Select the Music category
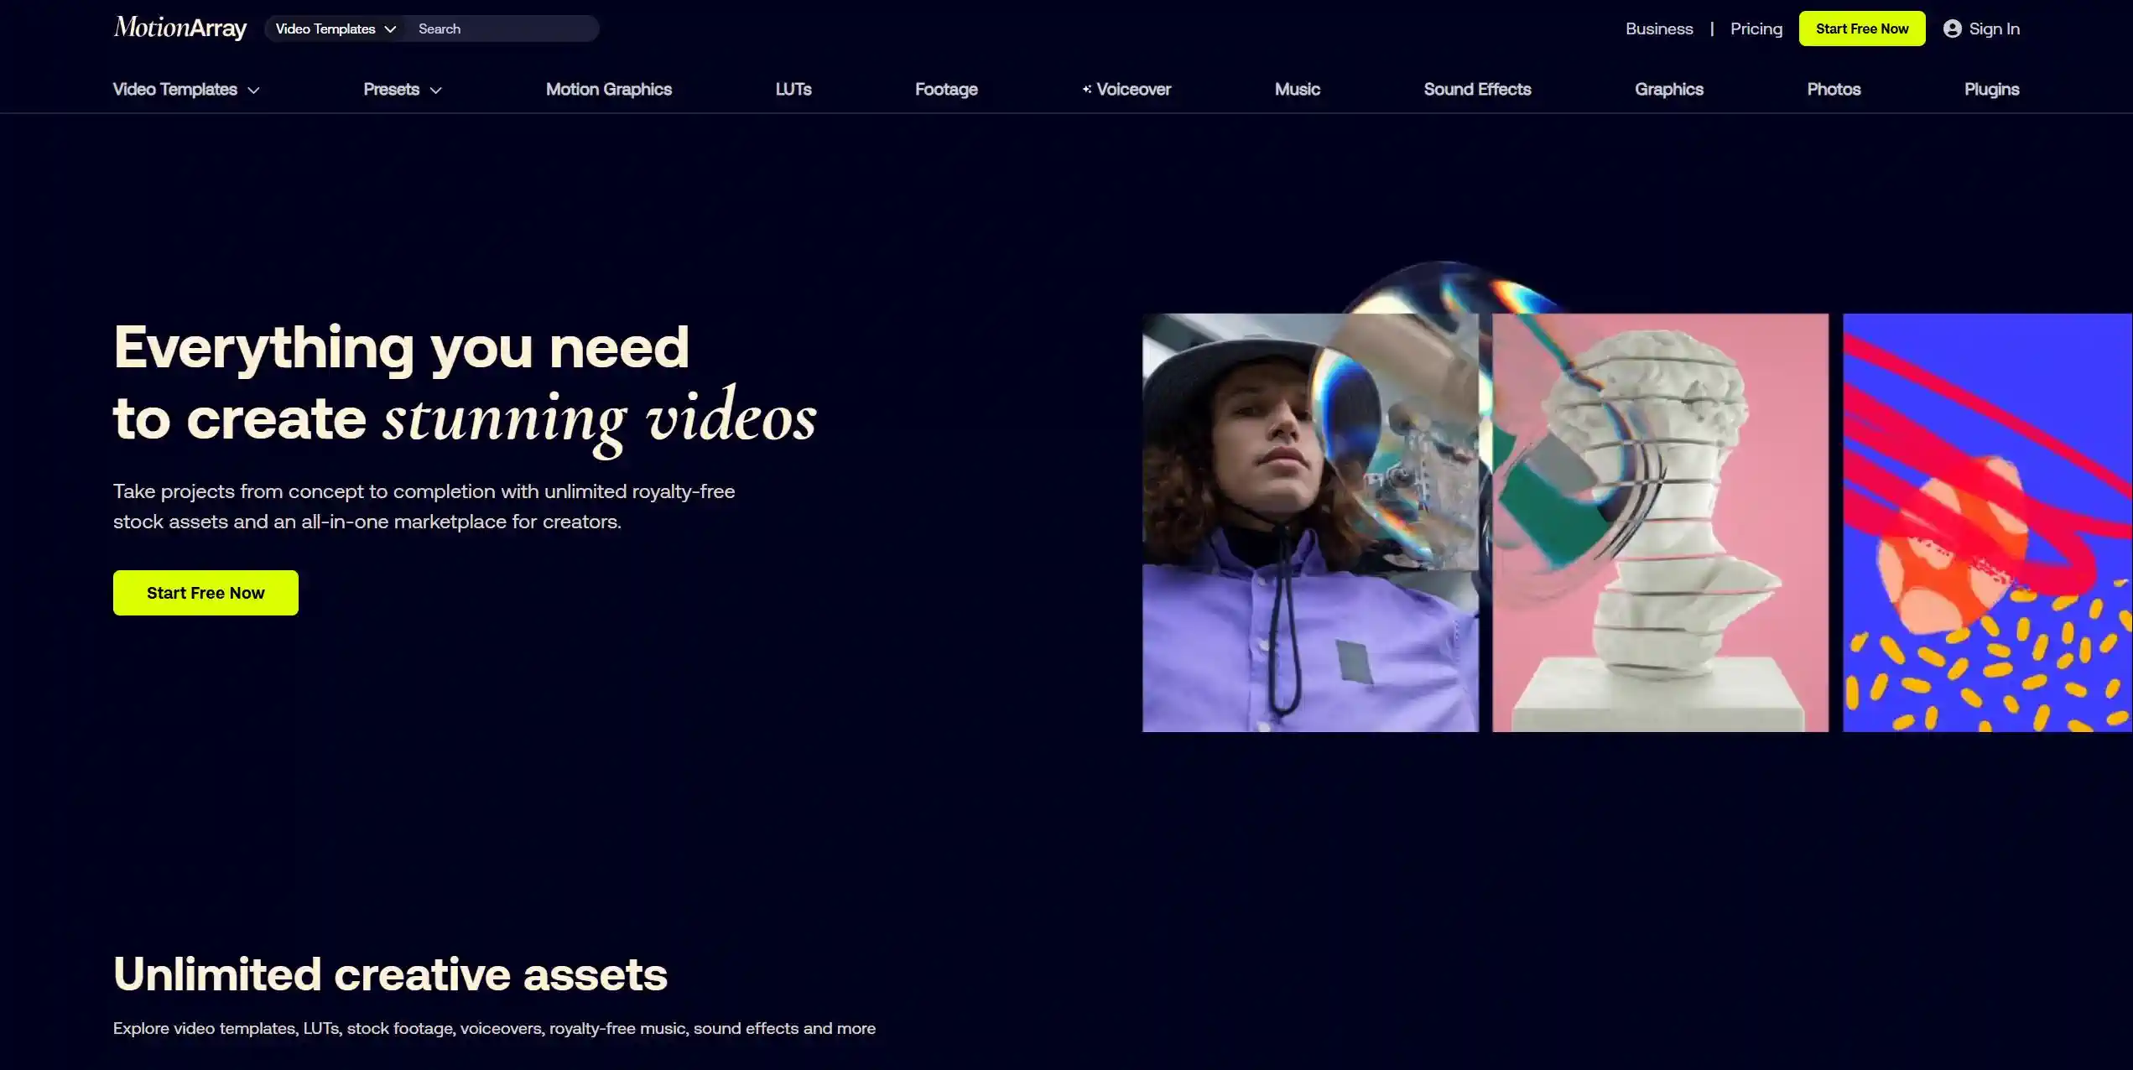Screen dimensions: 2133x1070 (x=1297, y=89)
